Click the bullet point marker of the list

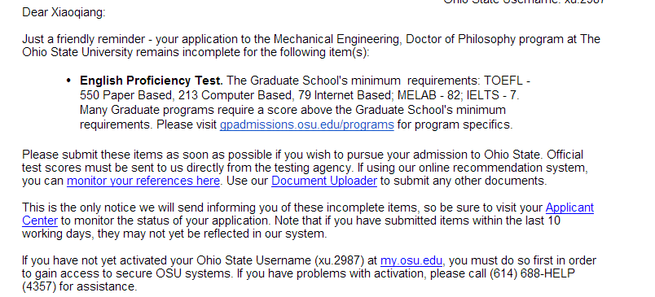(69, 80)
